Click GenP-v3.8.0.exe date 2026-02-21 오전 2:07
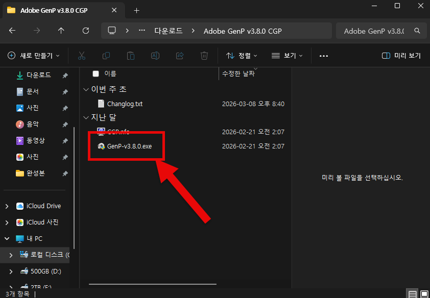This screenshot has height=298, width=430. pyautogui.click(x=253, y=146)
